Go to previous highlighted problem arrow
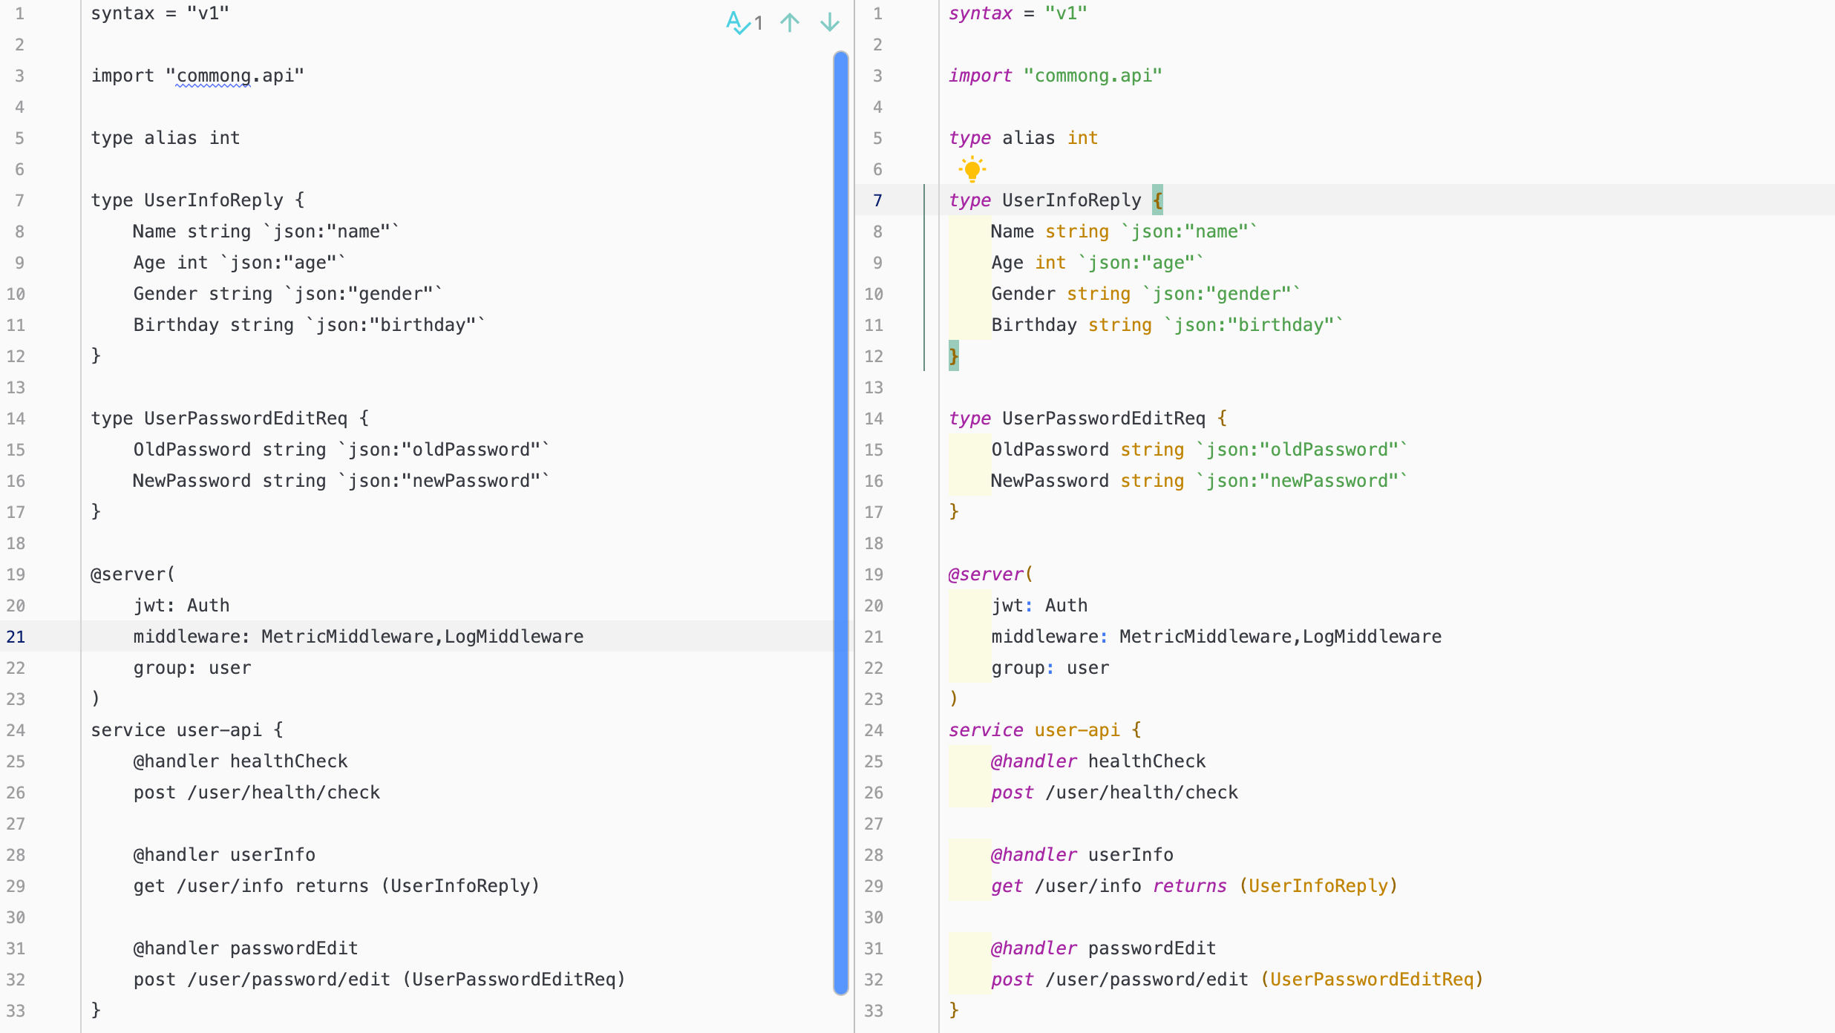 [x=790, y=23]
